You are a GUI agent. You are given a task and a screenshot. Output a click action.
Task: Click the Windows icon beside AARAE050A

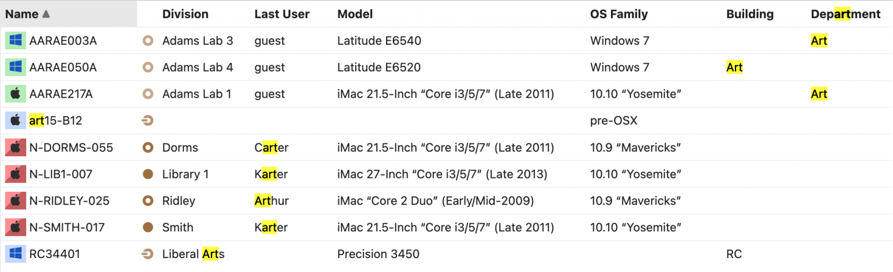pos(16,67)
